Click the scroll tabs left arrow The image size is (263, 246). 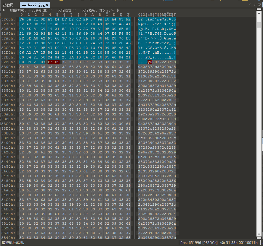(250, 5)
